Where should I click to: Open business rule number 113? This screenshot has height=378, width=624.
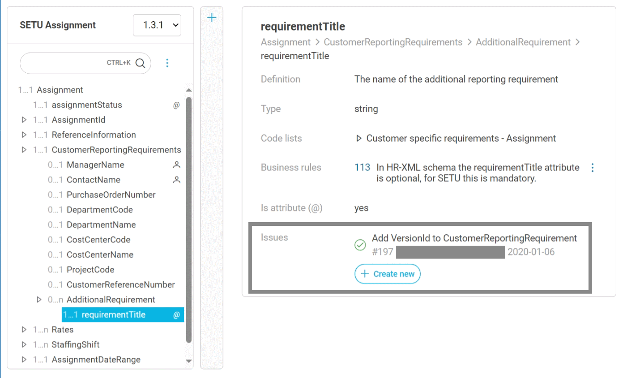[362, 167]
